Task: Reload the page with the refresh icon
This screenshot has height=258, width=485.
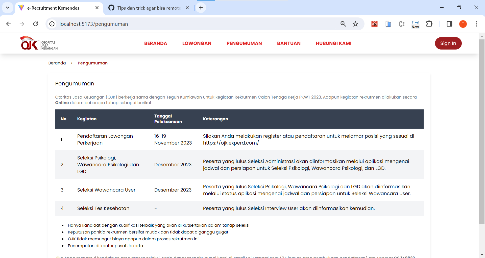Action: 36,24
